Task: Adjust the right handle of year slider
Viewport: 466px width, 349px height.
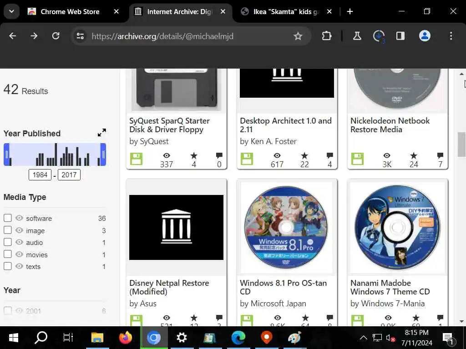Action: pyautogui.click(x=103, y=155)
